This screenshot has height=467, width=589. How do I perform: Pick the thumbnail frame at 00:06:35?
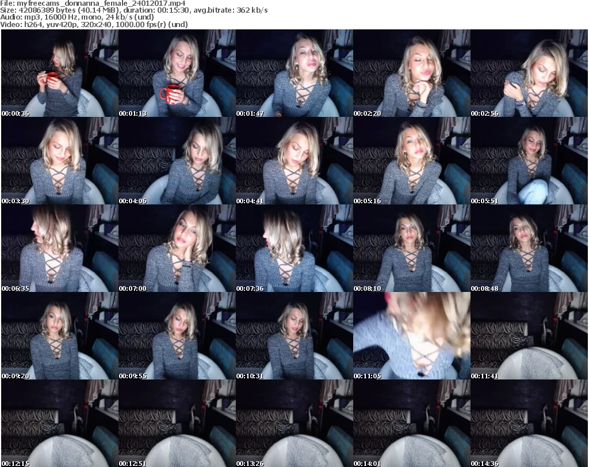click(x=60, y=248)
